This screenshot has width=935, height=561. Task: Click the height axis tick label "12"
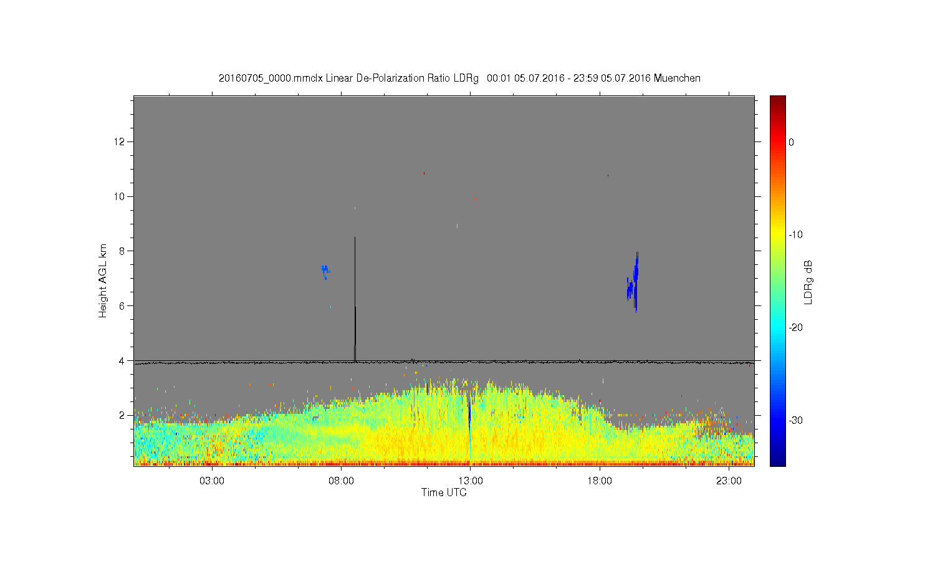point(120,142)
